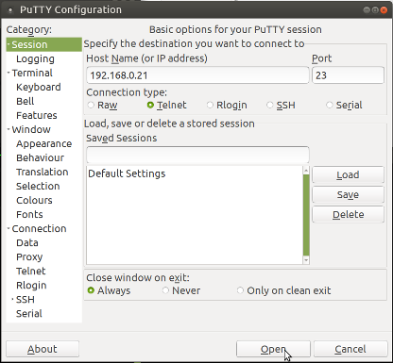Select the Window category
The image size is (393, 363).
pos(31,129)
